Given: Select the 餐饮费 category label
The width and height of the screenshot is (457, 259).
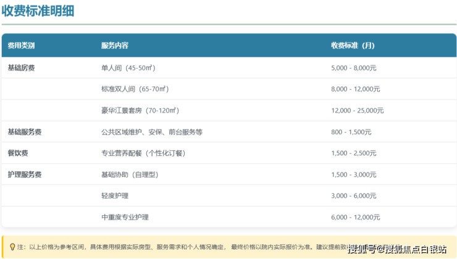Looking at the screenshot, I should tap(17, 153).
